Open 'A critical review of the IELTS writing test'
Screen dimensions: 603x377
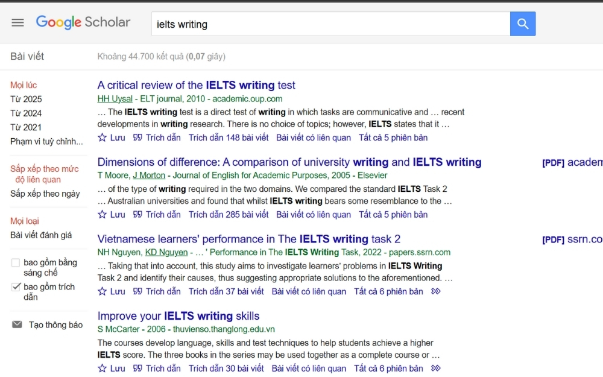click(196, 85)
